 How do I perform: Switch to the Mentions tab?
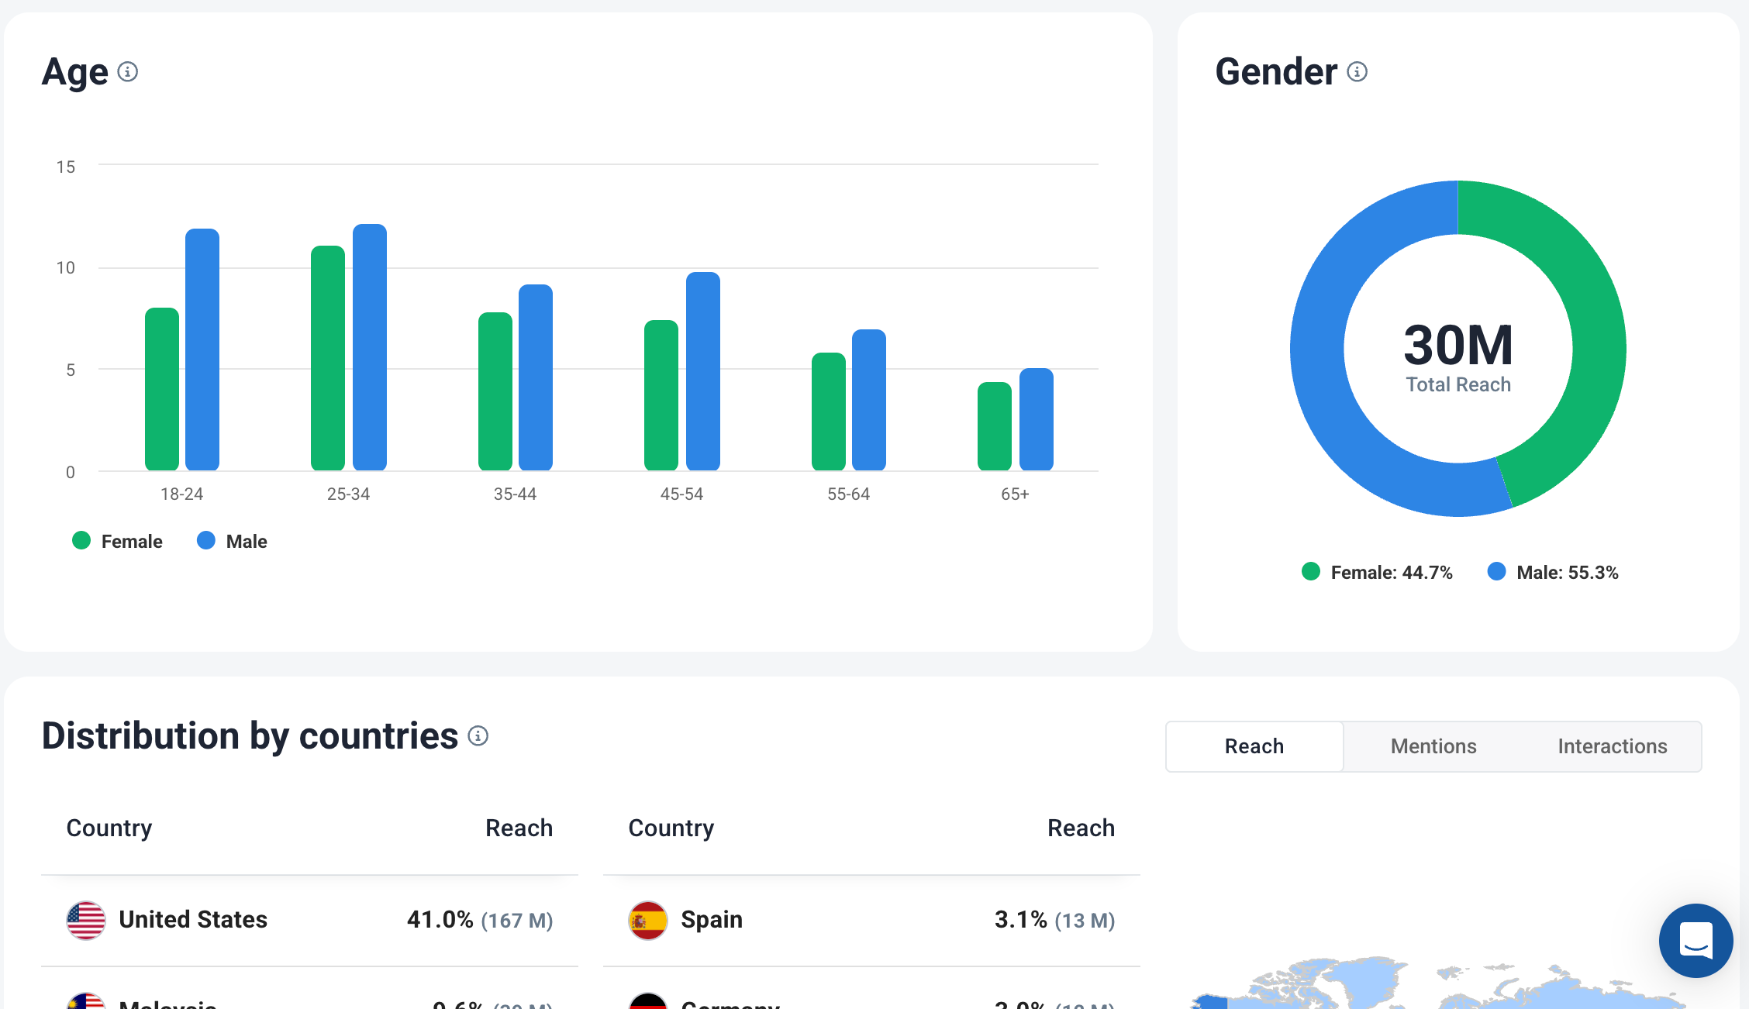point(1433,746)
